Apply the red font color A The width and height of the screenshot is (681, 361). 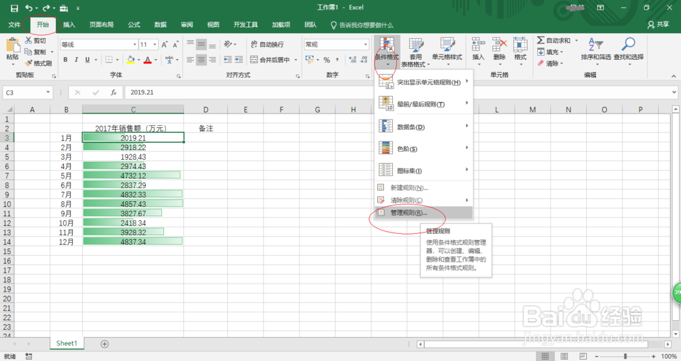pos(148,60)
